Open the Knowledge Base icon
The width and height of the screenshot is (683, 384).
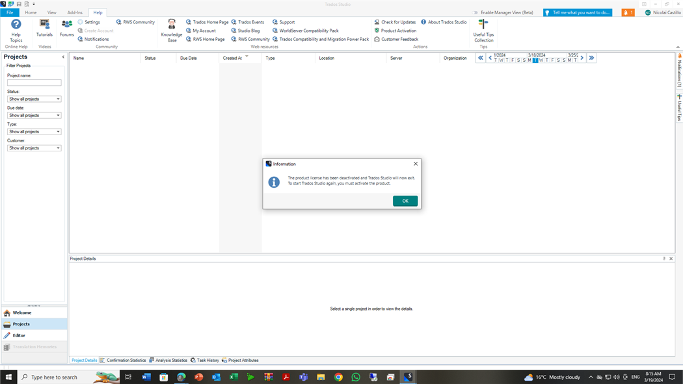pos(172,30)
